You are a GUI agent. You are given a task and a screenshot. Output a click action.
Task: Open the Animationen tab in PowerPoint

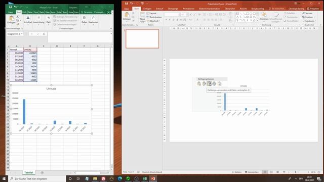tap(188, 9)
